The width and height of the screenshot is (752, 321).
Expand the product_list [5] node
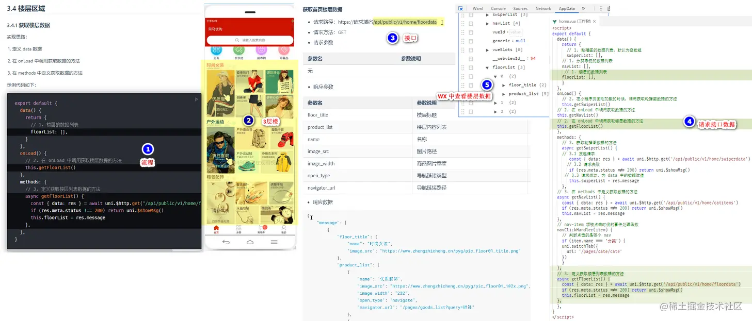[x=504, y=94]
